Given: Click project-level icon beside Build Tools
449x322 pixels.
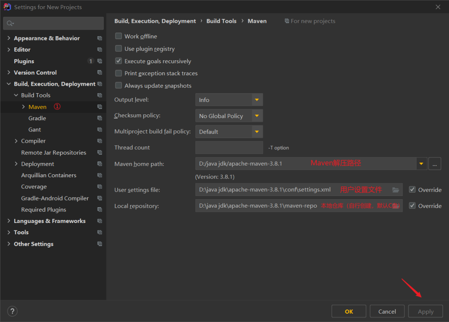Looking at the screenshot, I should click(100, 95).
